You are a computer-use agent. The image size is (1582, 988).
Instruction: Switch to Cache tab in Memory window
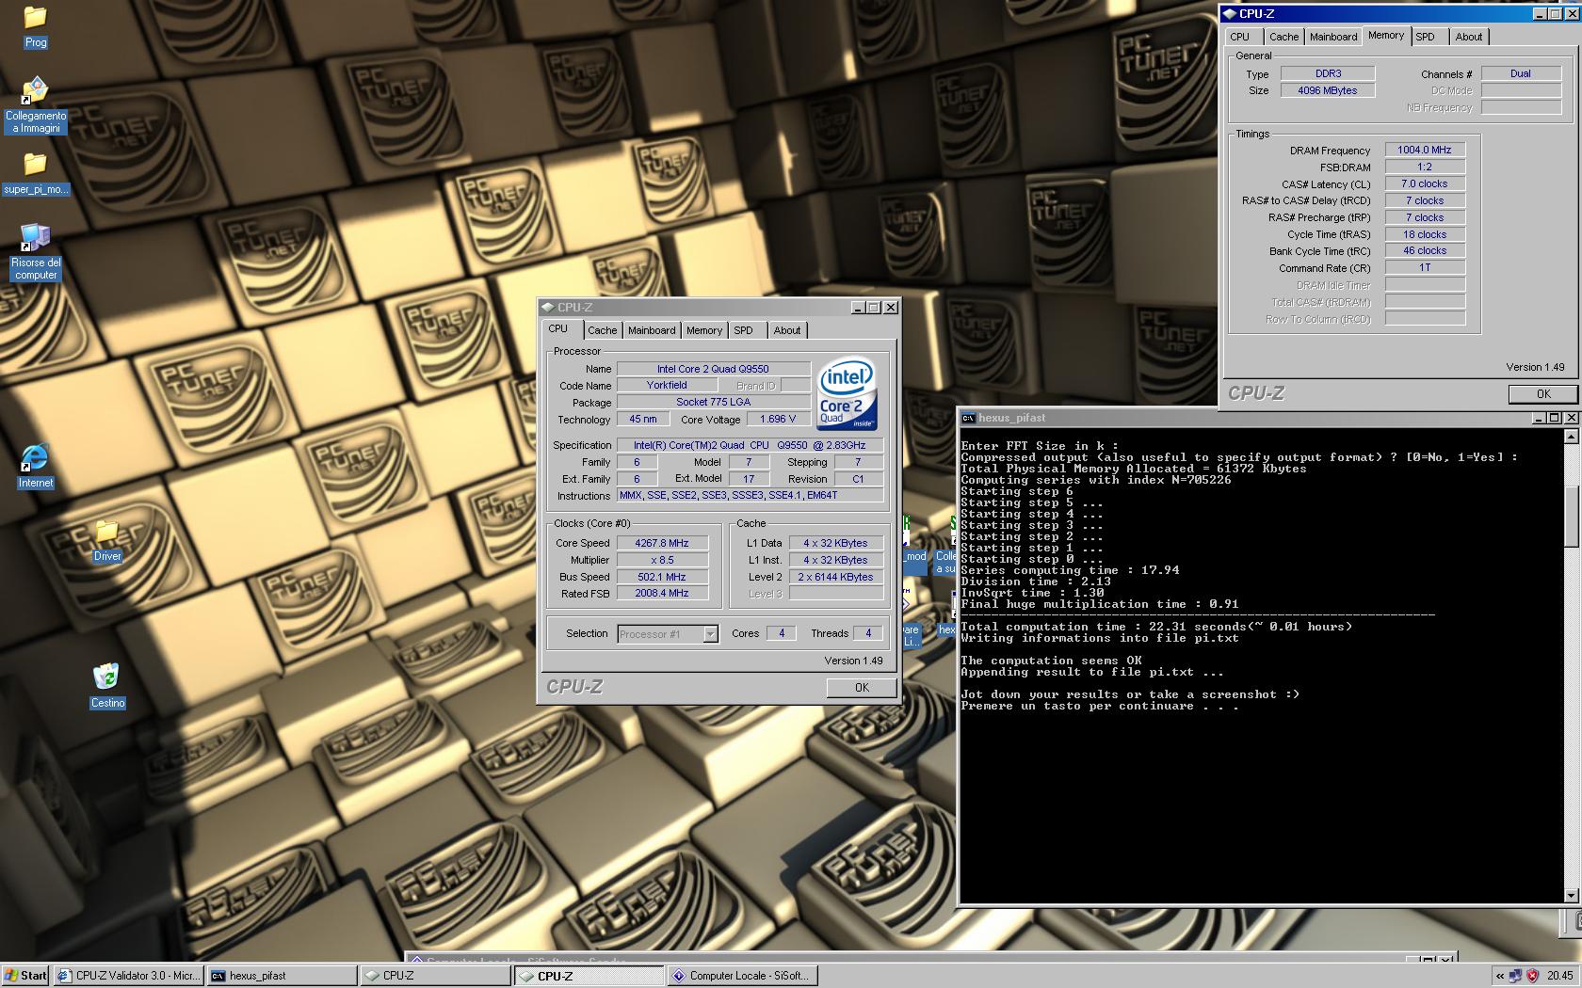(x=1284, y=37)
